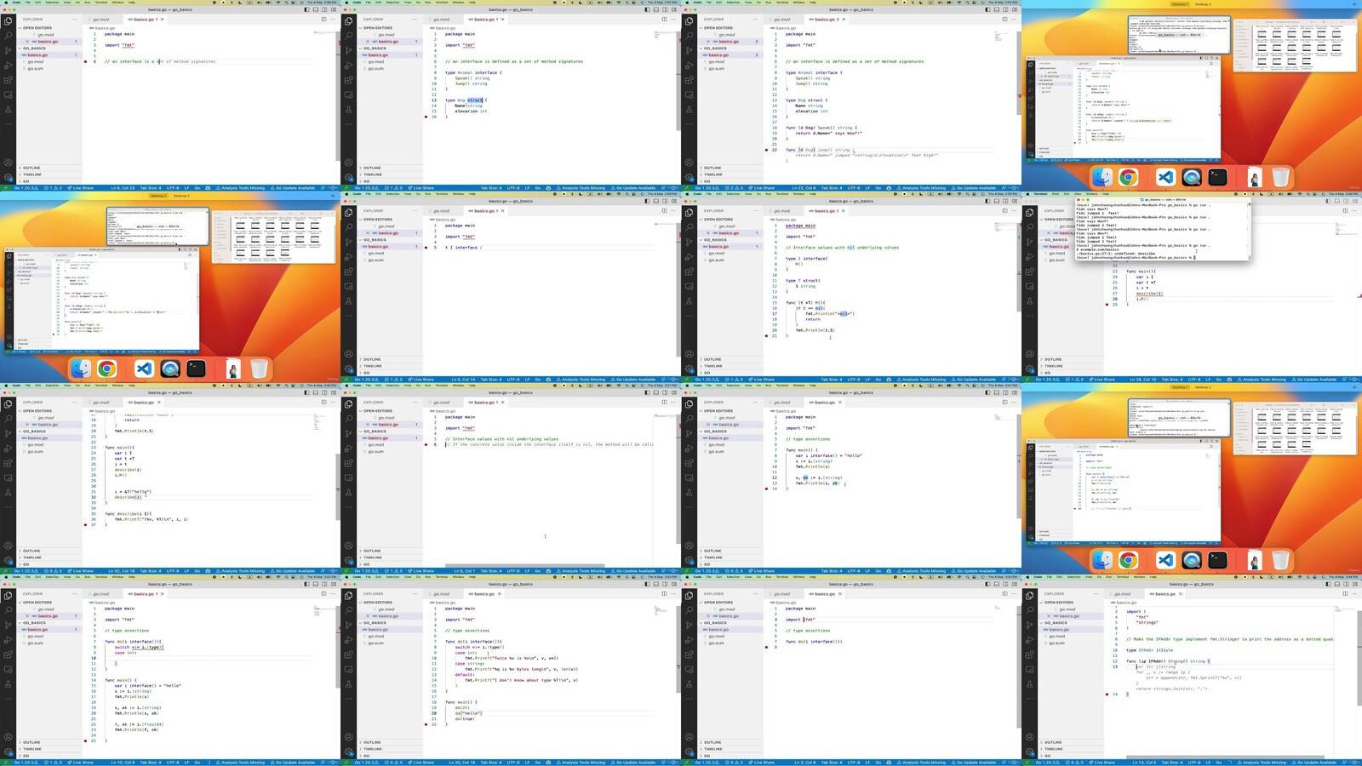Open Selection menu in the IPAddr frame menu bar
Image resolution: width=1362 pixels, height=766 pixels.
click(1073, 576)
